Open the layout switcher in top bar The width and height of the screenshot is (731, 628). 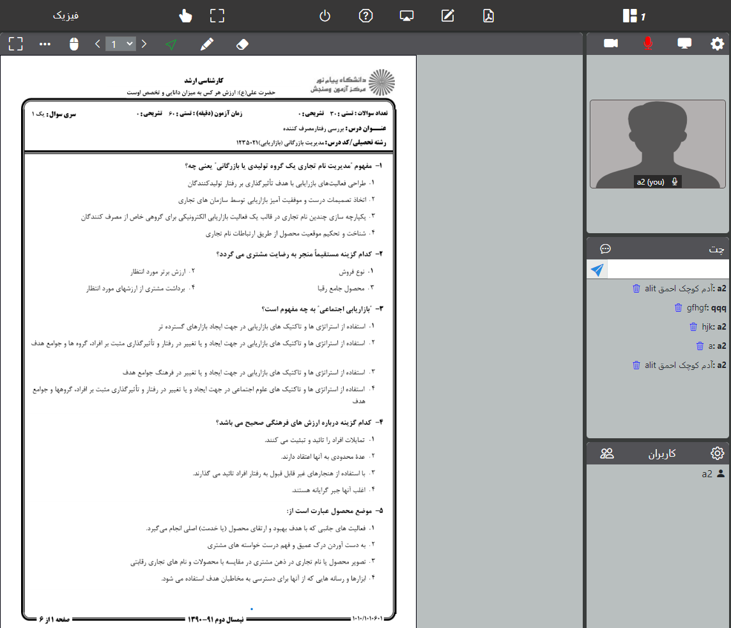(630, 16)
